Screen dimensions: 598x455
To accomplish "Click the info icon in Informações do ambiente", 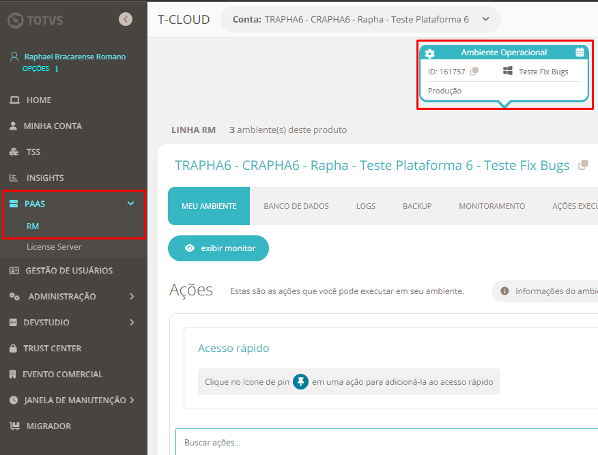I will [504, 291].
